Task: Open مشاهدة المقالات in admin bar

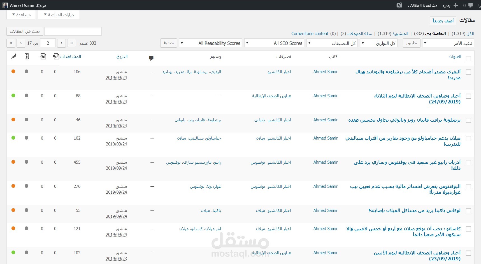Action: coord(422,5)
